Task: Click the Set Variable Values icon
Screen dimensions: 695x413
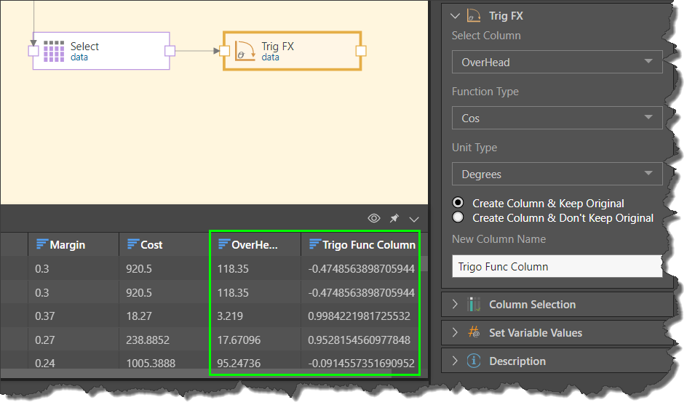Action: 474,333
